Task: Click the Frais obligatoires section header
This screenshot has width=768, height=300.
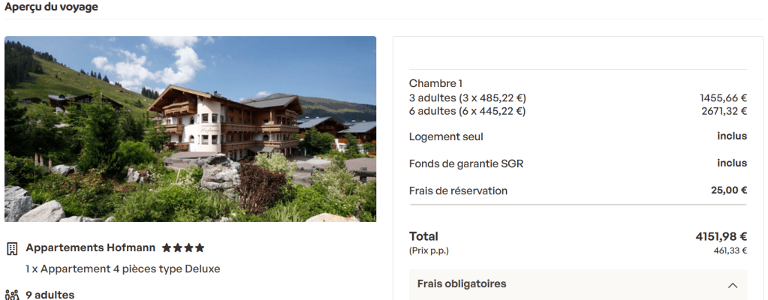Action: (x=578, y=284)
